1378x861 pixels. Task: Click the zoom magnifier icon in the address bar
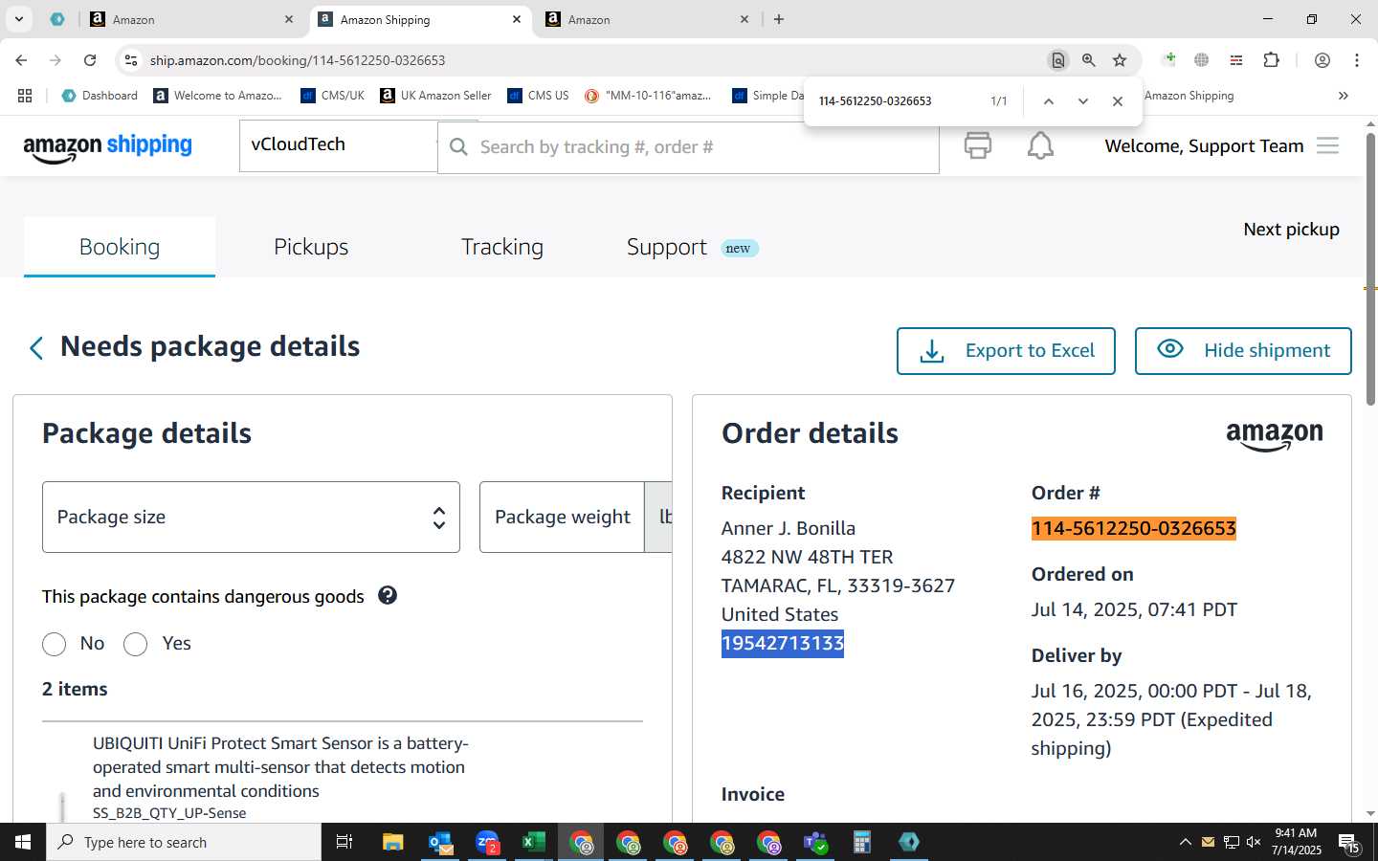[1088, 60]
